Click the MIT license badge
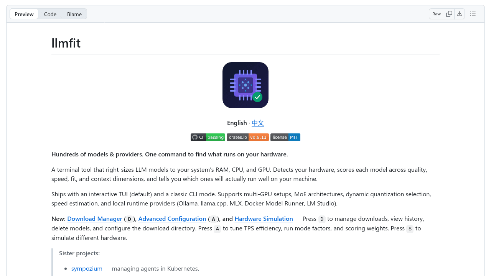 (285, 137)
